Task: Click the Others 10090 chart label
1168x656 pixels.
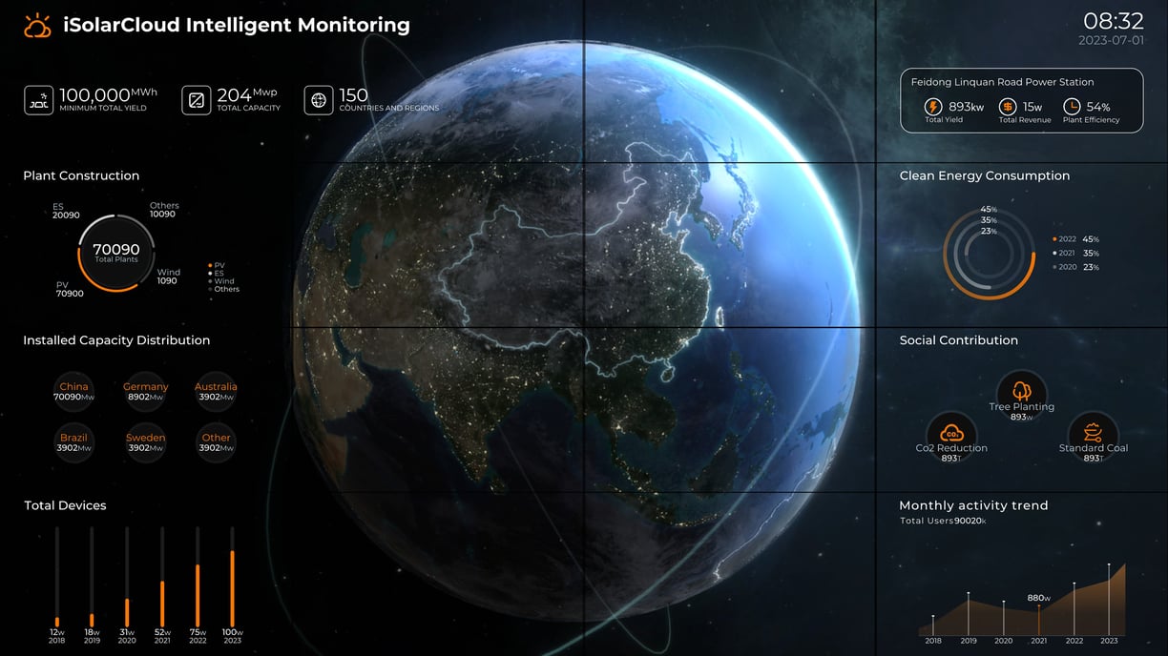Action: coord(163,210)
